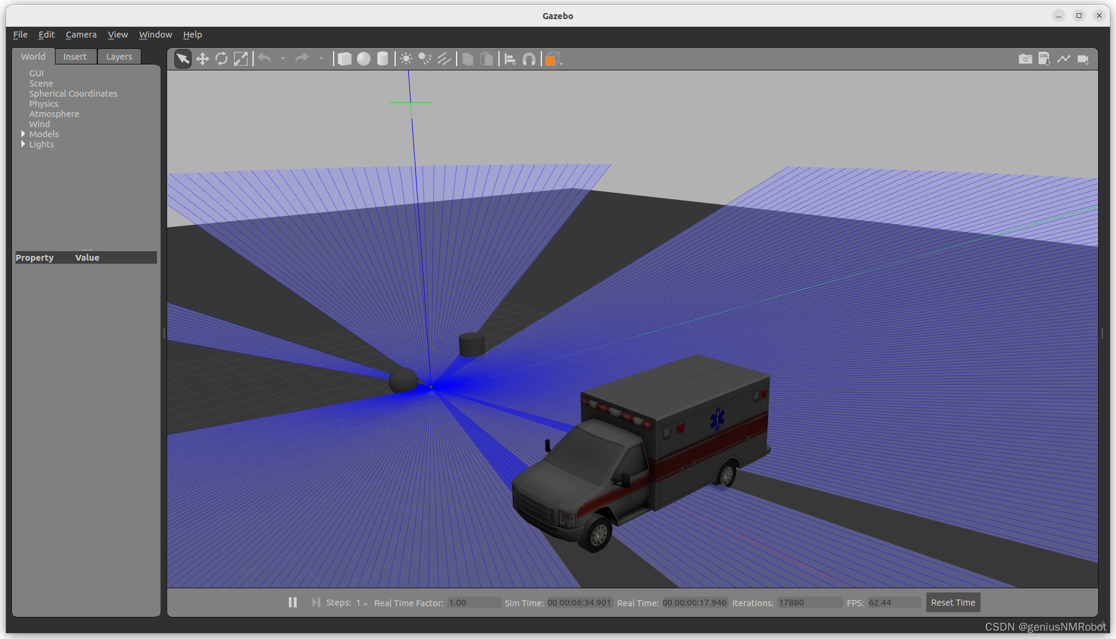Expand the Lights tree item
The image size is (1116, 639).
click(23, 144)
